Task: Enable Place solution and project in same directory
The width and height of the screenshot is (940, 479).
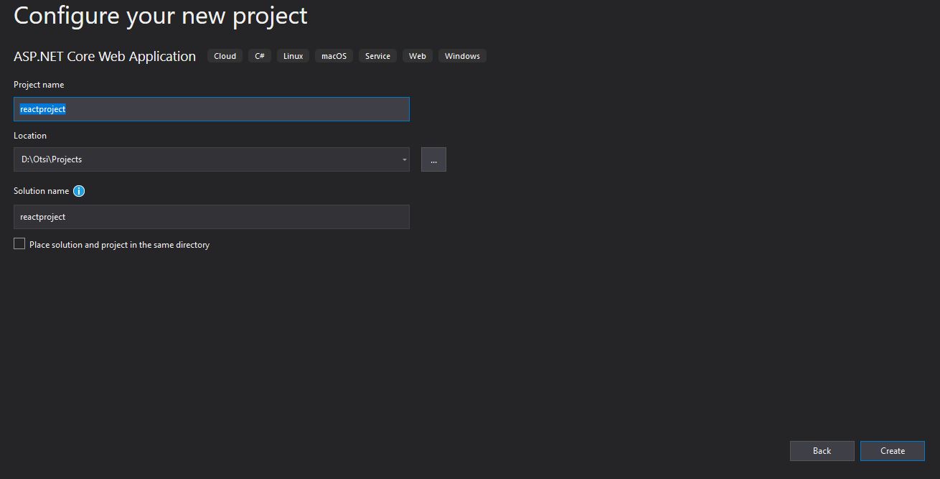Action: pyautogui.click(x=19, y=244)
